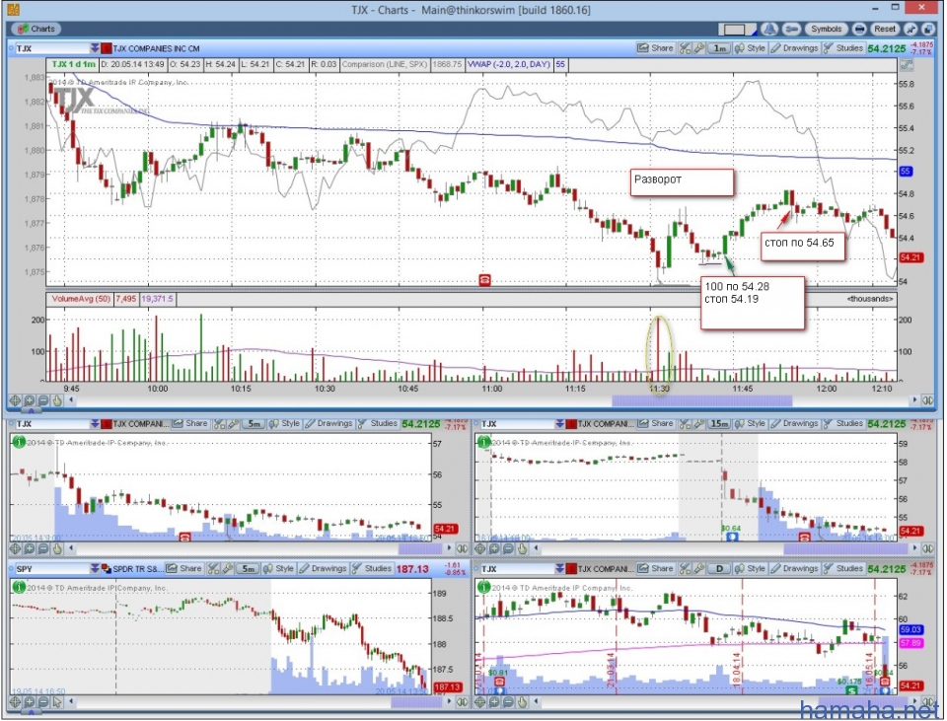Image resolution: width=947 pixels, height=721 pixels.
Task: Click the axis settings icon under the 1m price
Action: coord(906,65)
